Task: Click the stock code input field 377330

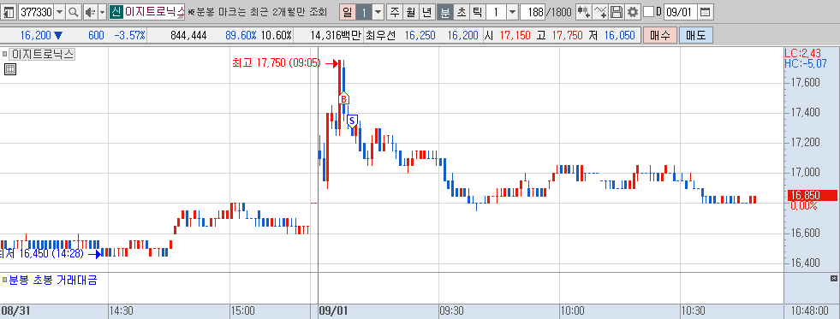Action: [x=36, y=11]
